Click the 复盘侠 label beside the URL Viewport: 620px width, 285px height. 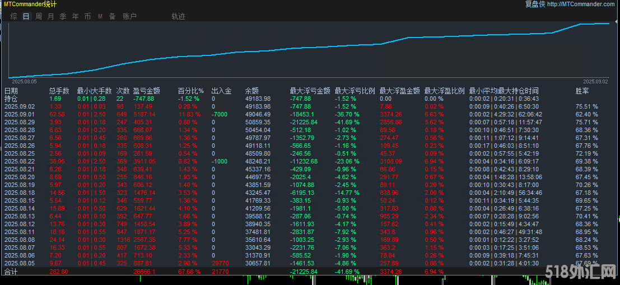[535, 4]
